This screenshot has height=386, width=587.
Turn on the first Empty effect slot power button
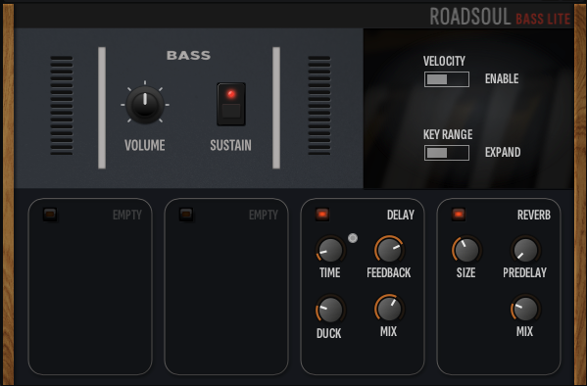(x=50, y=215)
